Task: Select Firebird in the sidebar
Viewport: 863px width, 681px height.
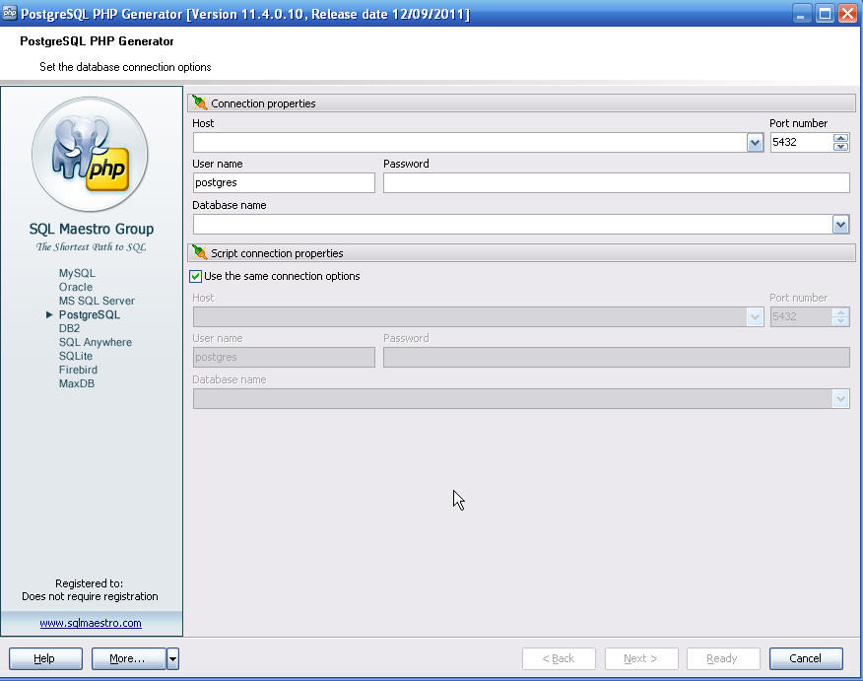Action: [x=78, y=370]
